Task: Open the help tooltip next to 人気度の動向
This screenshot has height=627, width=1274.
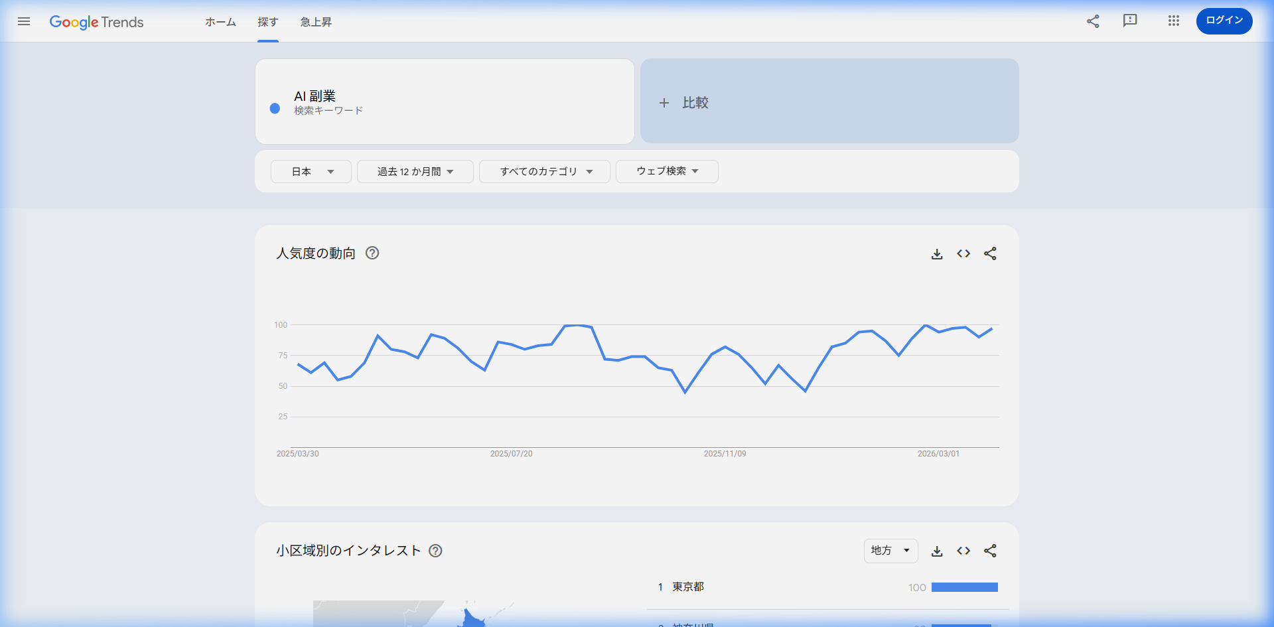Action: tap(372, 253)
